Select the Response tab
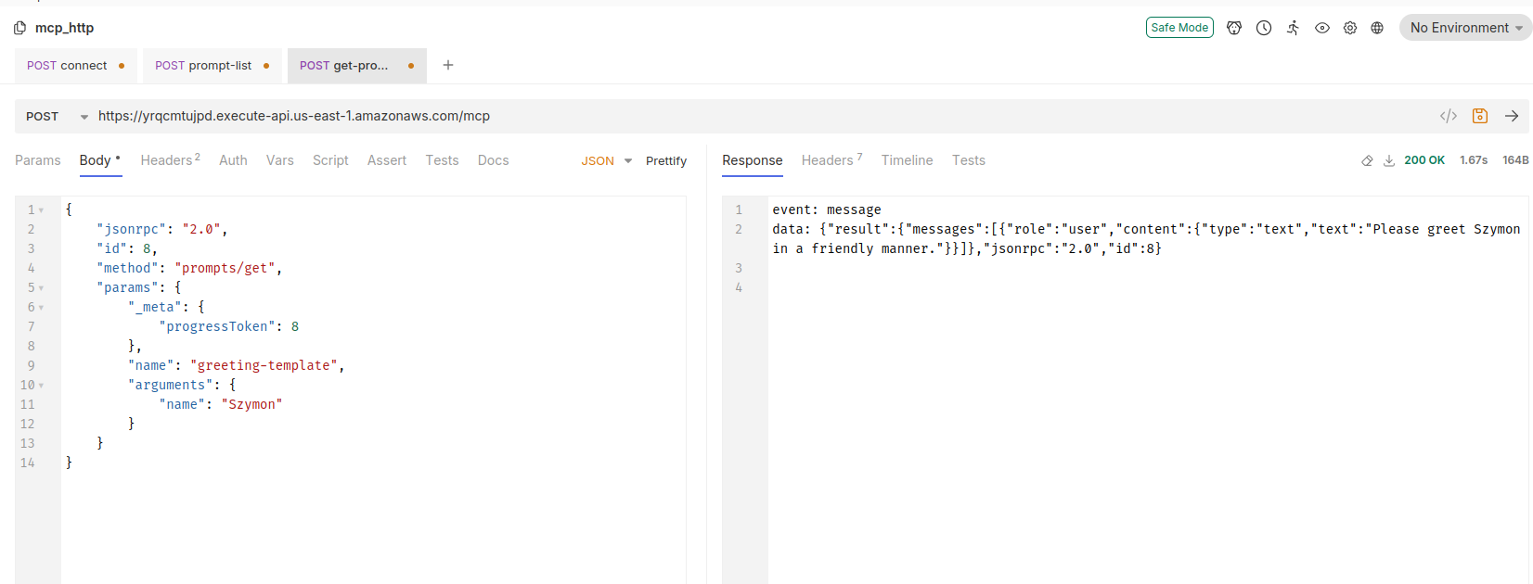Screen dimensions: 1533x584 click(753, 160)
